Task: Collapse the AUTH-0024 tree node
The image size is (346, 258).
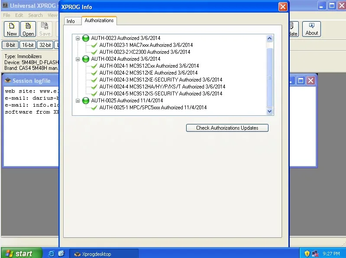Action: pos(78,59)
